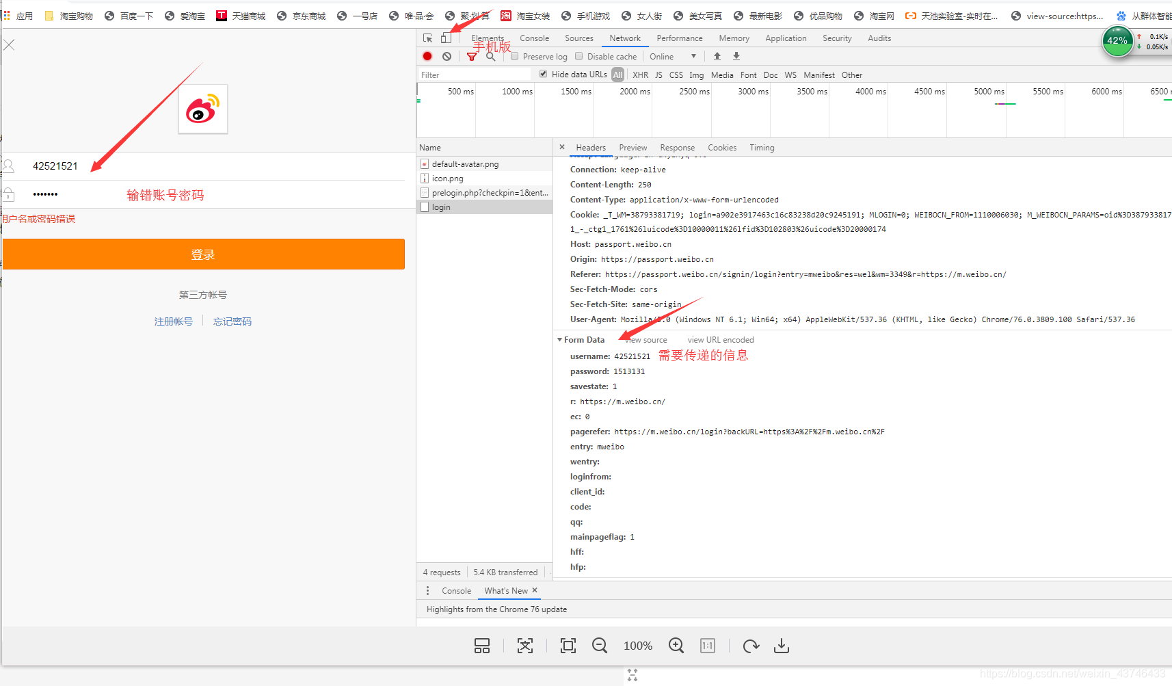
Task: Rotate the image with rotate icon
Action: coord(751,646)
